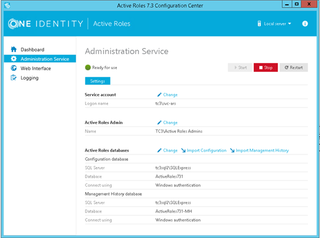
Task: Click the Administration Service page heading
Action: pyautogui.click(x=126, y=51)
